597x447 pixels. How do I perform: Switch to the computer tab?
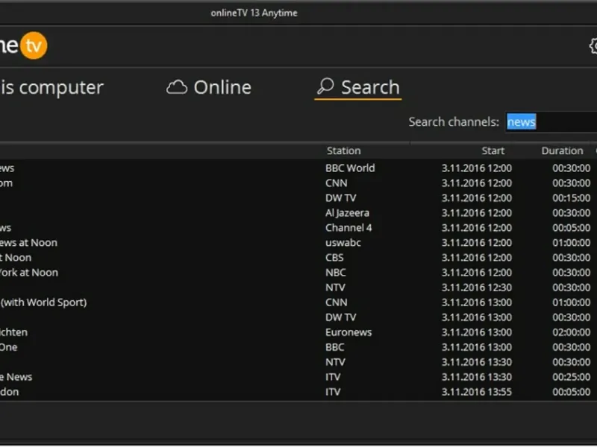[x=51, y=87]
